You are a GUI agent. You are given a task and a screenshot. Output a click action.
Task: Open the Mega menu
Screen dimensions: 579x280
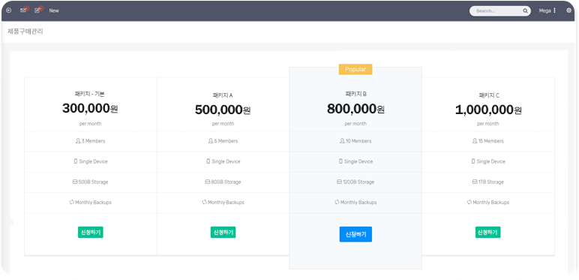pyautogui.click(x=547, y=11)
